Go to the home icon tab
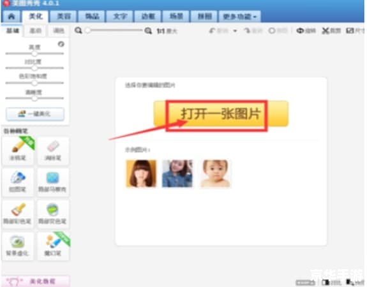This screenshot has height=287, width=367. pos(11,17)
